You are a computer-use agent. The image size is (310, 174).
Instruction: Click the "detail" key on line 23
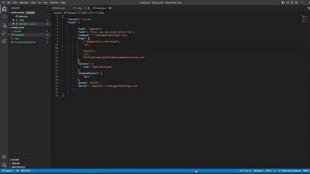pyautogui.click(x=83, y=86)
